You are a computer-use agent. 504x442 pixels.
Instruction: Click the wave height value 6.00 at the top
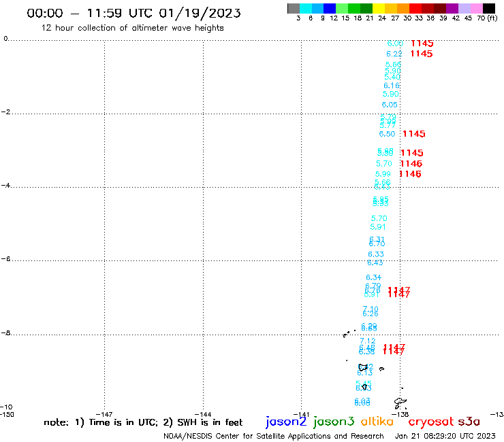(395, 44)
